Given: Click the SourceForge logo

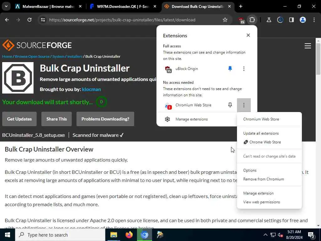Looking at the screenshot, I should [37, 45].
